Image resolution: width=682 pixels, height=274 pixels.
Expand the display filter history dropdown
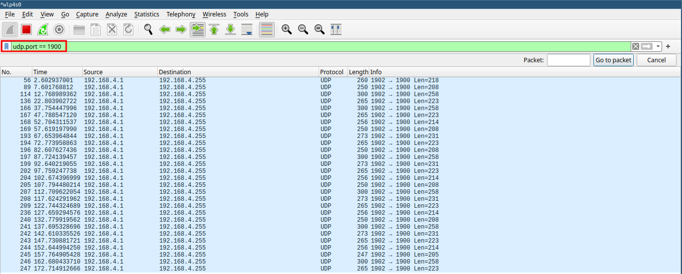click(658, 46)
